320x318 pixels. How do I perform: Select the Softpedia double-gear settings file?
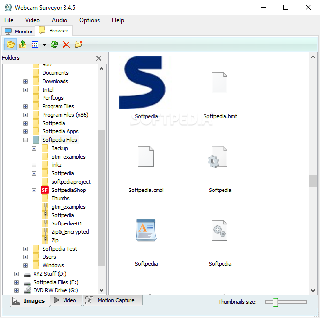[x=220, y=230]
